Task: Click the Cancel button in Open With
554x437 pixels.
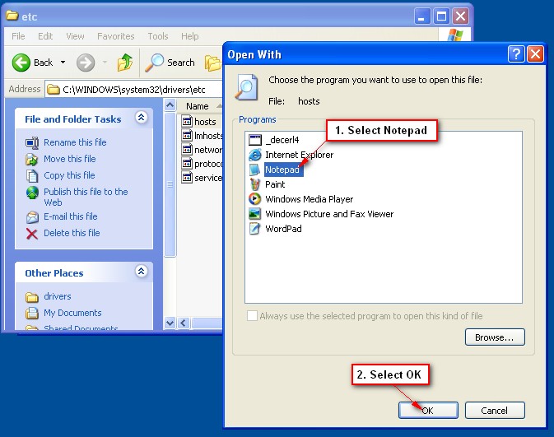Action: click(x=495, y=410)
